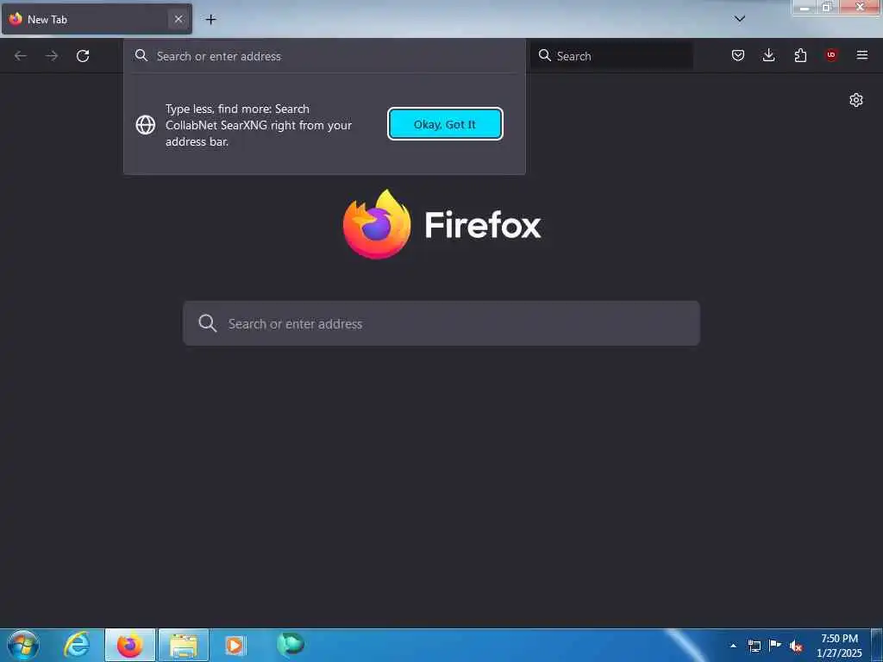
Task: Close the New Tab tab
Action: tap(178, 19)
